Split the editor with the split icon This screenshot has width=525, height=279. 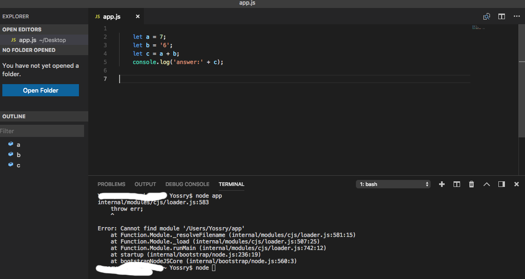click(x=502, y=16)
